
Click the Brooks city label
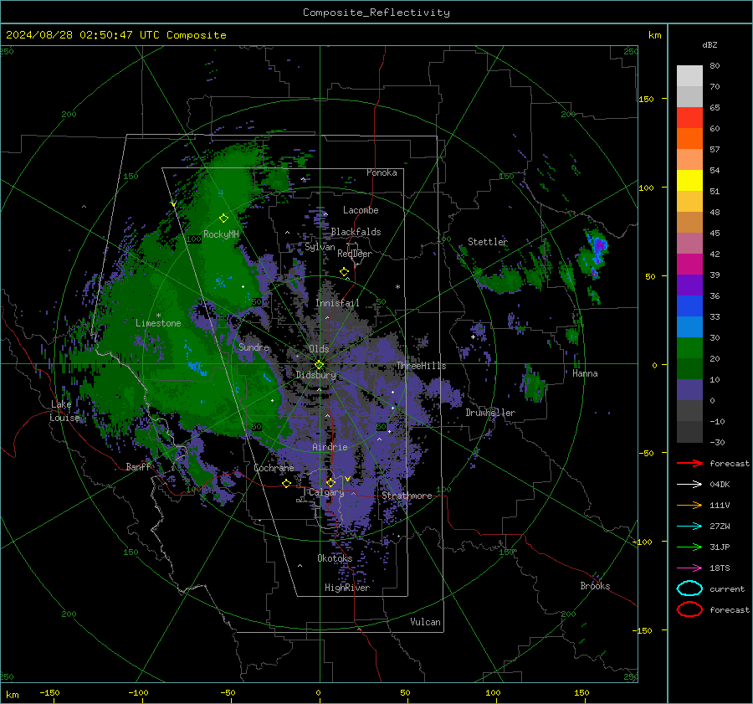click(x=595, y=586)
